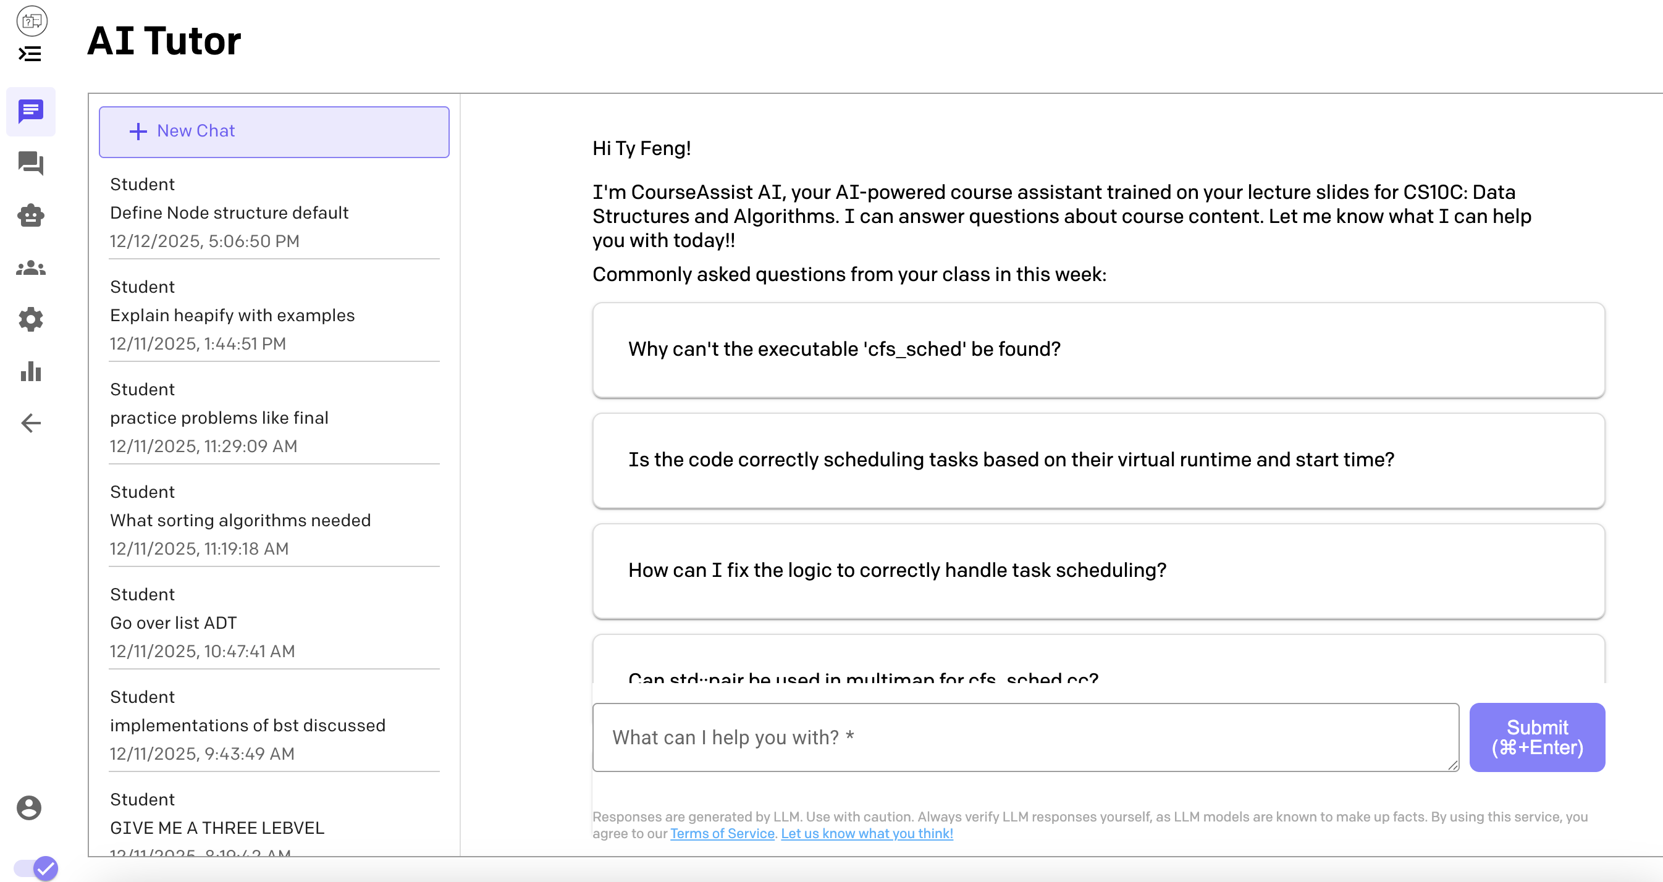
Task: Open the forum conversations icon
Action: click(30, 163)
